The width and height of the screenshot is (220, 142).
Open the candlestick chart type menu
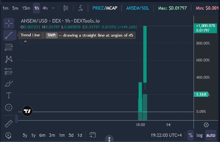[x=66, y=8]
